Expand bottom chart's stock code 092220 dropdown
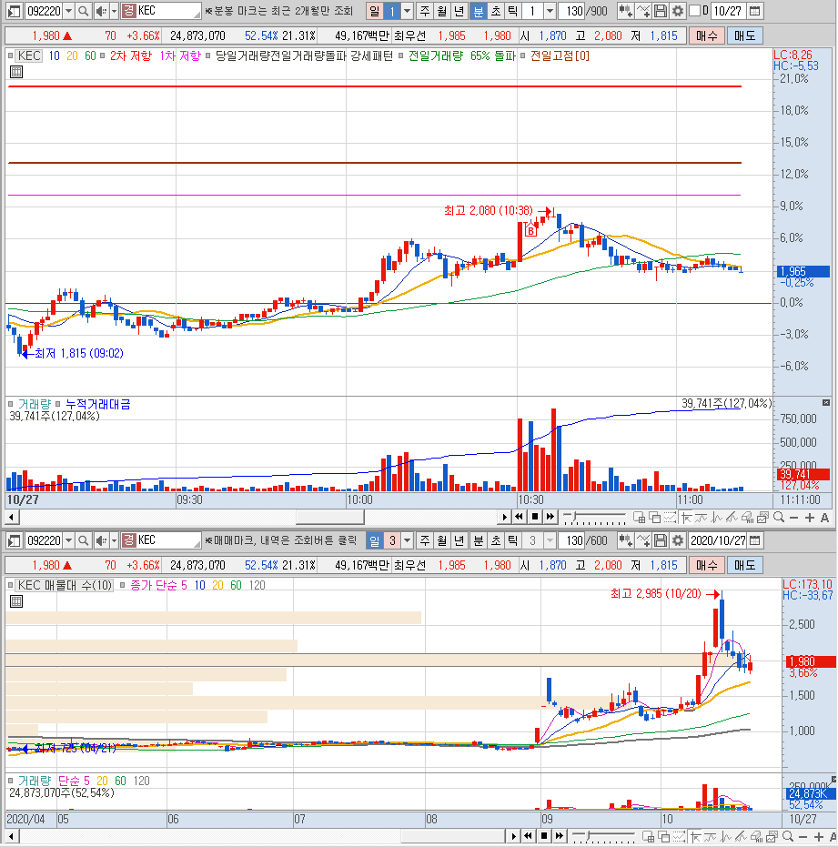 click(68, 540)
